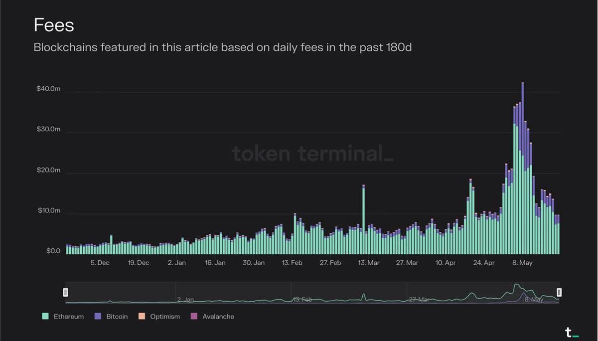598x341 pixels.
Task: Click the "token terminal_" watermark in chart
Action: pyautogui.click(x=312, y=153)
